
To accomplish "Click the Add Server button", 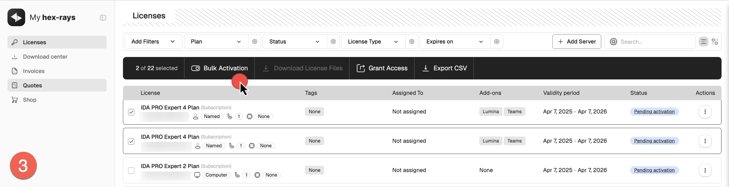I will click(x=576, y=42).
